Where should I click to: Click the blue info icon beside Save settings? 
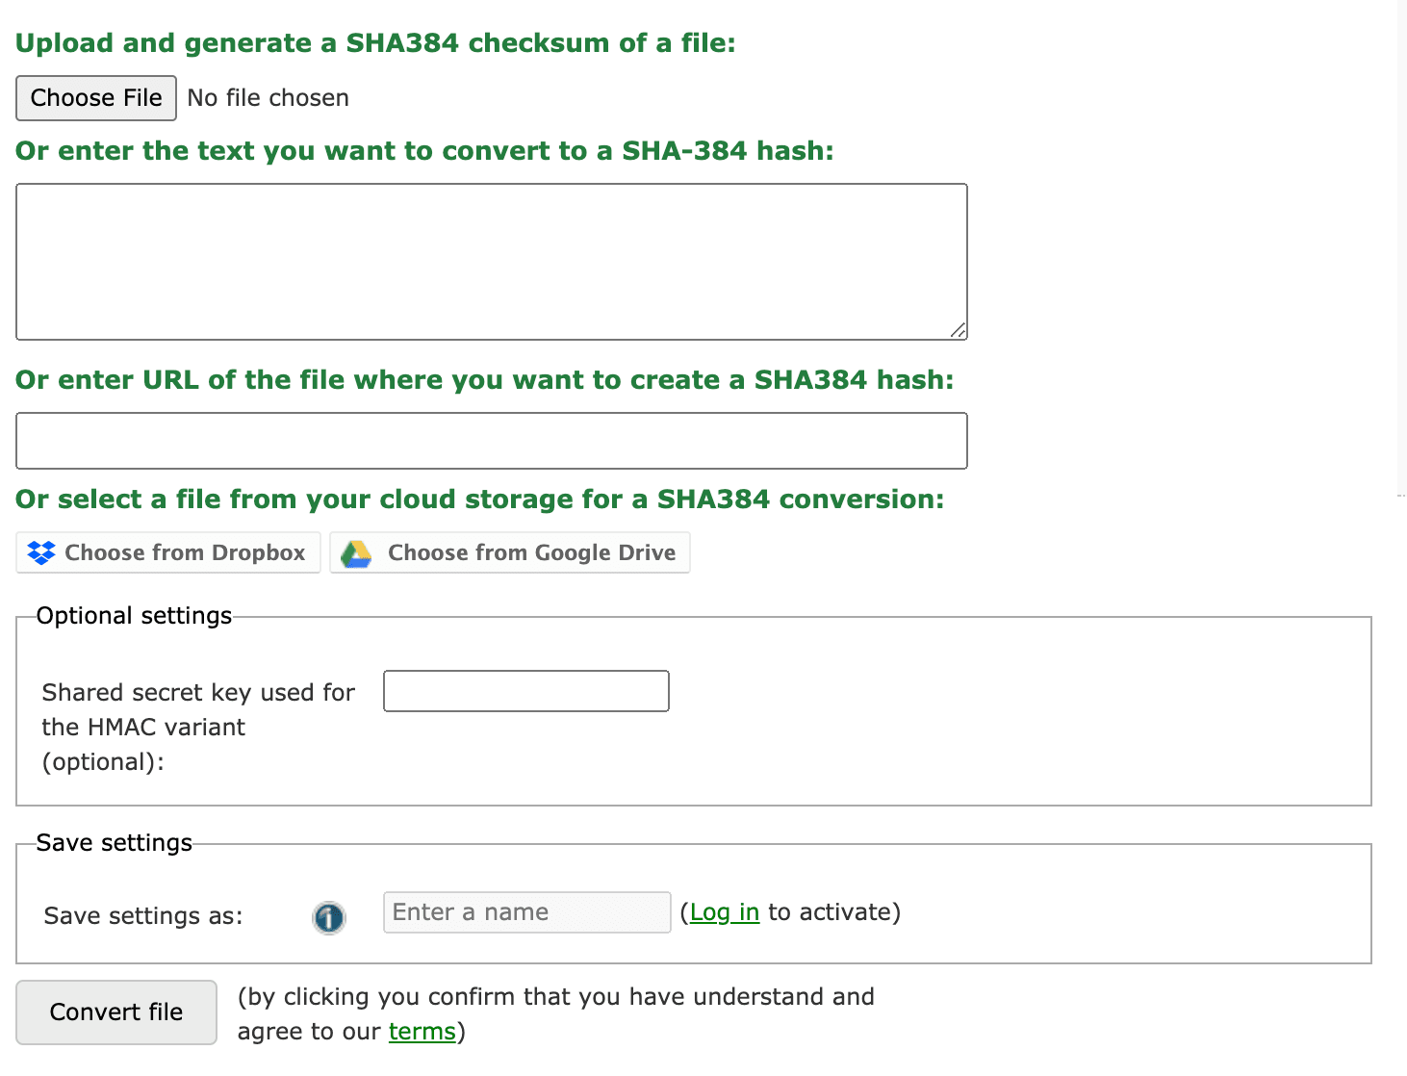pos(328,917)
